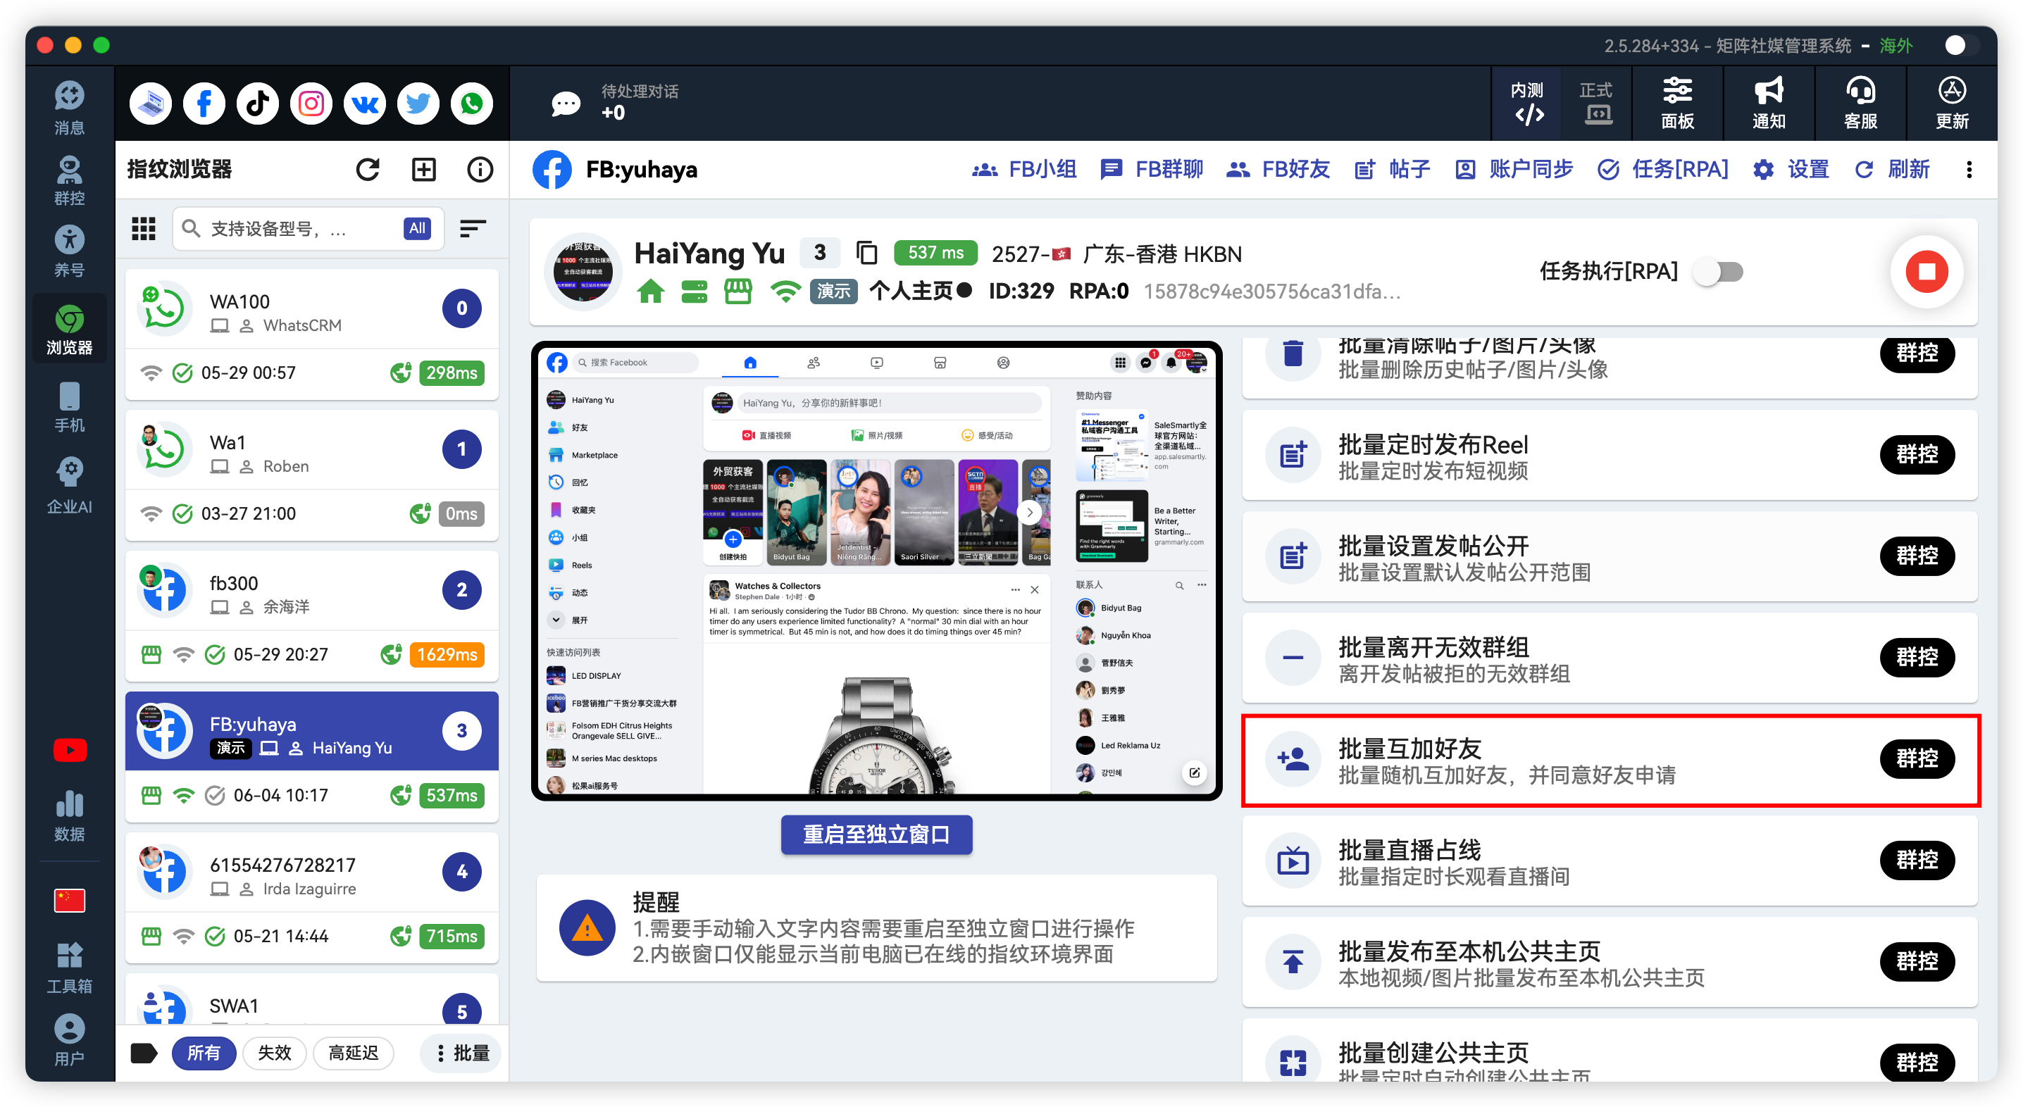Open the 群控 group control sidebar
Image resolution: width=2023 pixels, height=1107 pixels.
click(x=70, y=180)
